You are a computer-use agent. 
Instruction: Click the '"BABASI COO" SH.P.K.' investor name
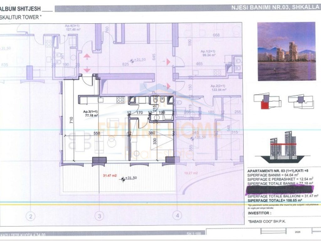click(x=266, y=221)
